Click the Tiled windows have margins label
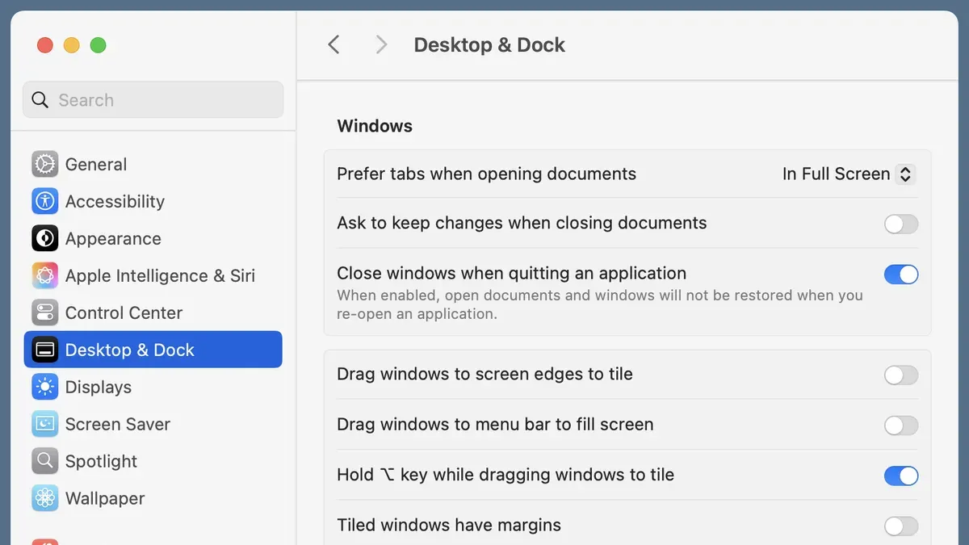This screenshot has width=969, height=545. pos(449,525)
